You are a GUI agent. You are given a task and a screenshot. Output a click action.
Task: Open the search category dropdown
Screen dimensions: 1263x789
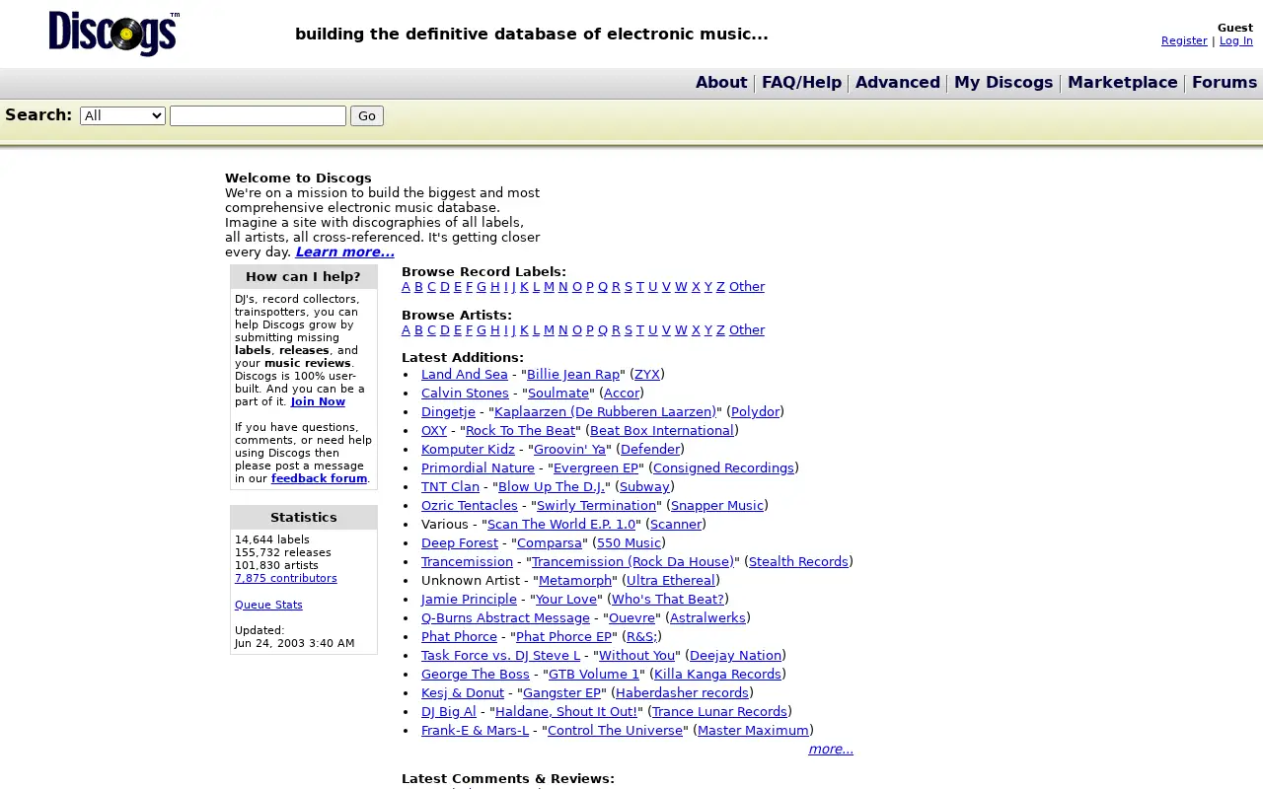click(122, 115)
